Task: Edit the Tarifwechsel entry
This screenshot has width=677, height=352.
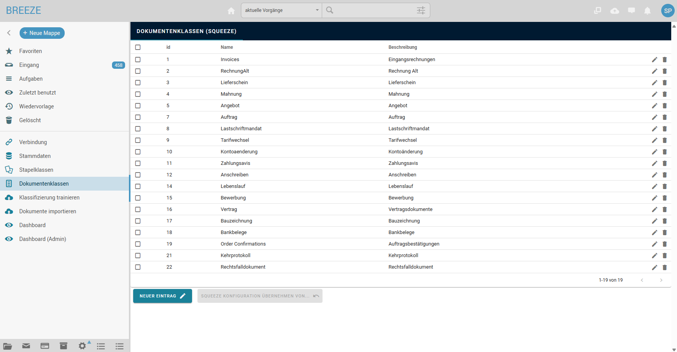Action: 654,140
